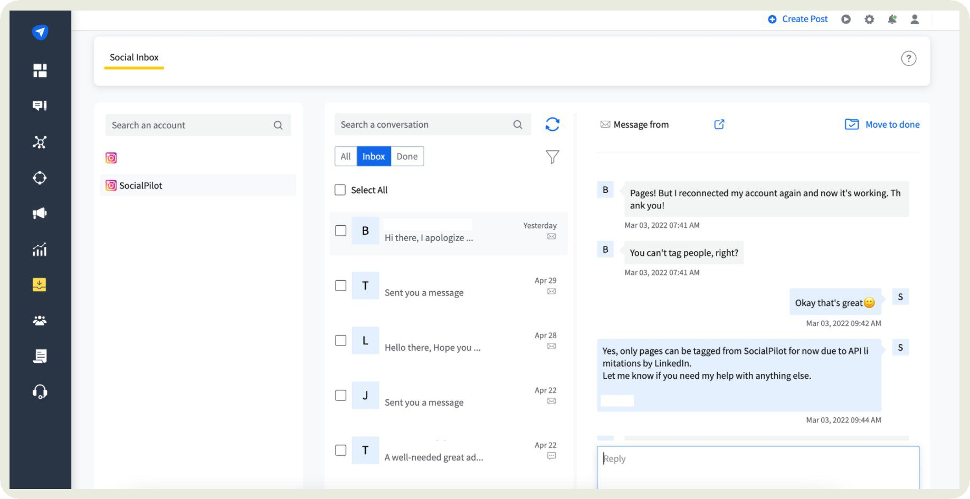The width and height of the screenshot is (970, 499).
Task: Open the Analytics chart icon
Action: point(40,248)
